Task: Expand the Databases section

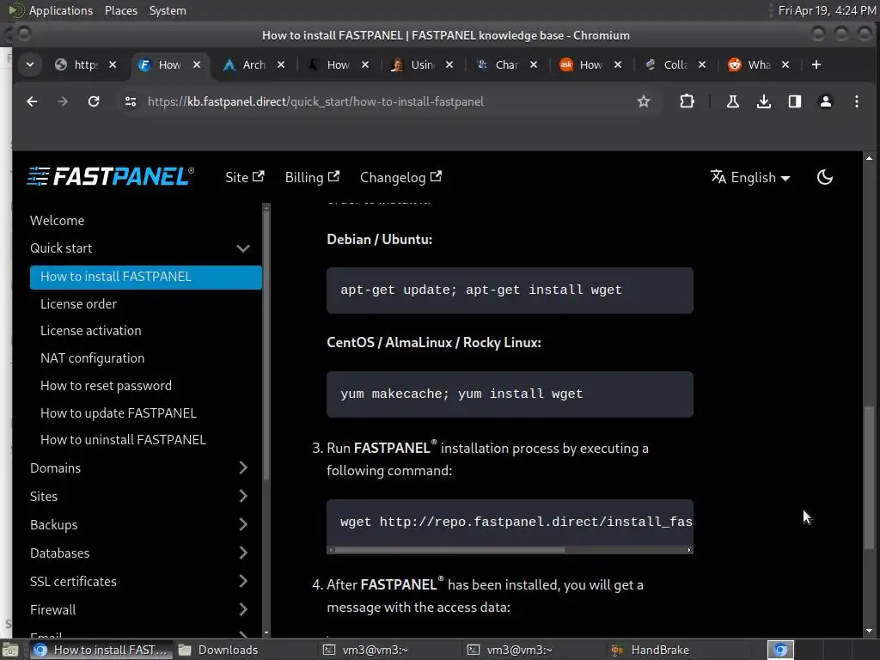Action: pyautogui.click(x=243, y=553)
